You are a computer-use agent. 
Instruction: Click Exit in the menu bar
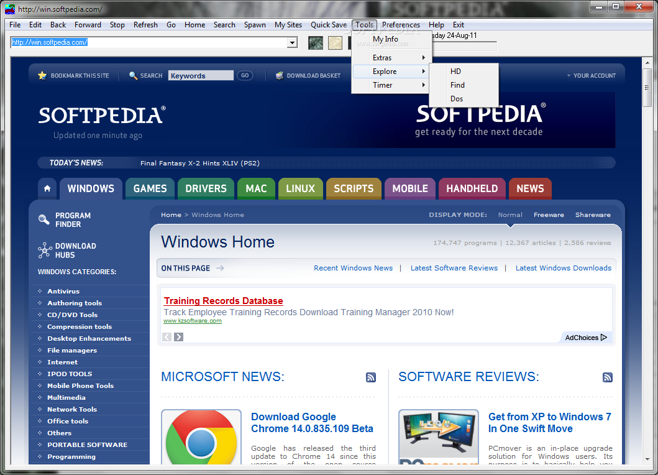coord(459,25)
